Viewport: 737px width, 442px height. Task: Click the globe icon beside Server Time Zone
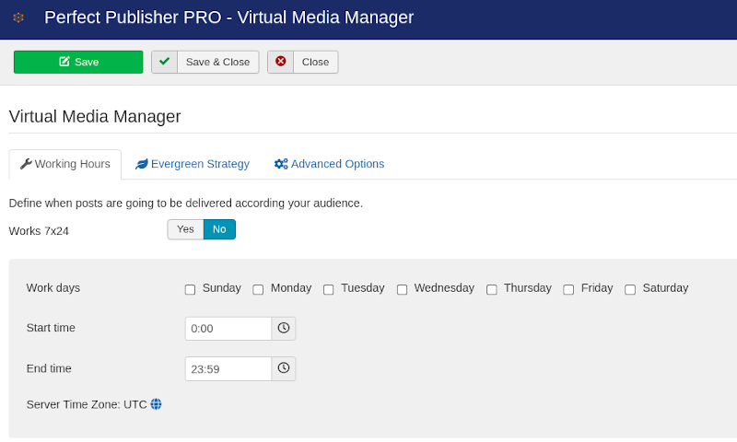coord(156,404)
